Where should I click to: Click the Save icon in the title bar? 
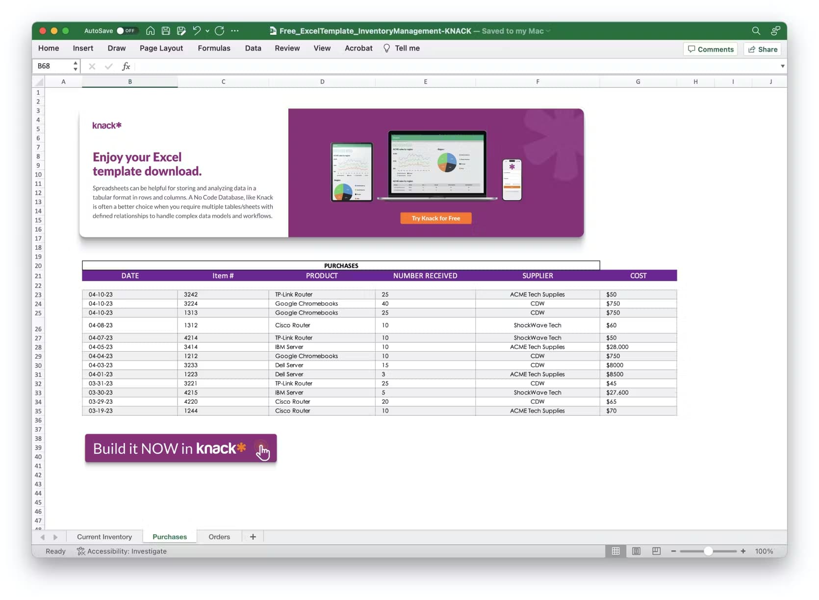tap(165, 30)
